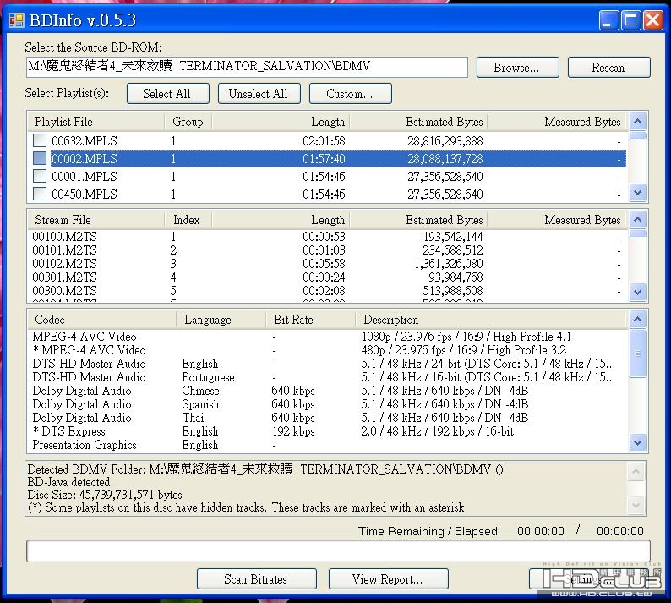Close the BDInfo window
The image size is (671, 603).
click(652, 19)
